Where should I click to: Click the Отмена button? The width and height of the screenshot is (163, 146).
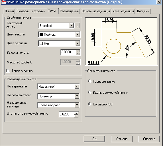coord(122,139)
